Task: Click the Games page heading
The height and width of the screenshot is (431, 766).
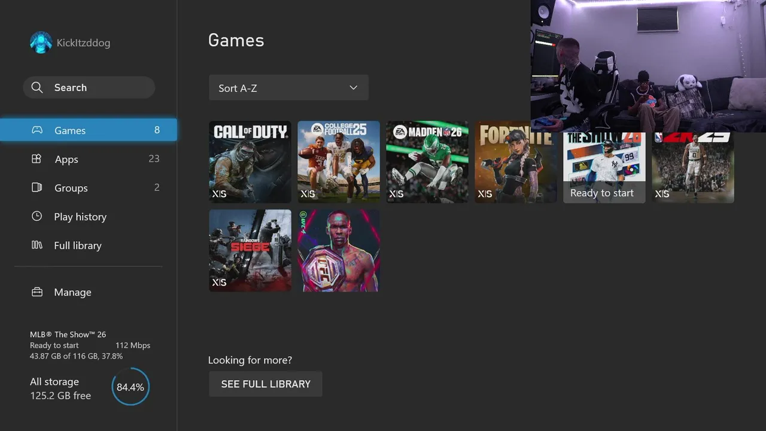Action: [x=236, y=40]
